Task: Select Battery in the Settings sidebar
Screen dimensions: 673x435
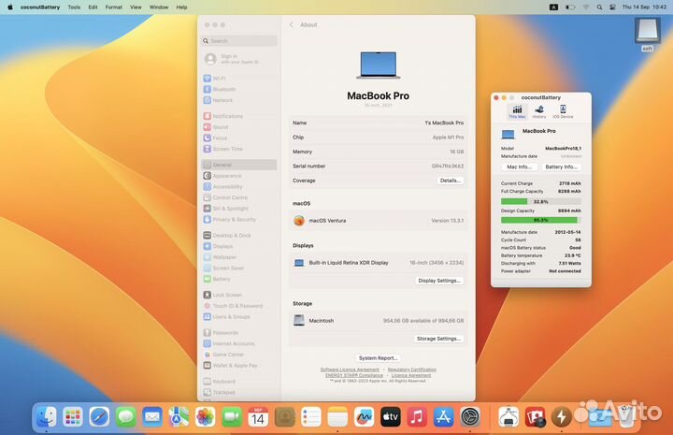Action: click(239, 279)
